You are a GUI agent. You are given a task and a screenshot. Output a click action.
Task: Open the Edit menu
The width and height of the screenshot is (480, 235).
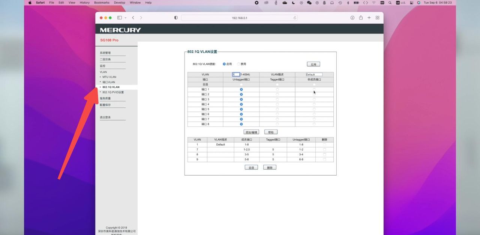(x=61, y=3)
